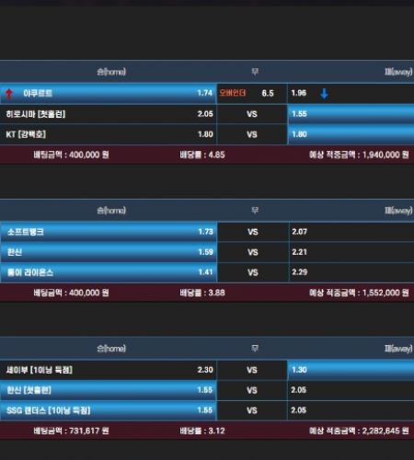Deselect 한신 [첫홈런] 1.55 home pick

coord(109,390)
